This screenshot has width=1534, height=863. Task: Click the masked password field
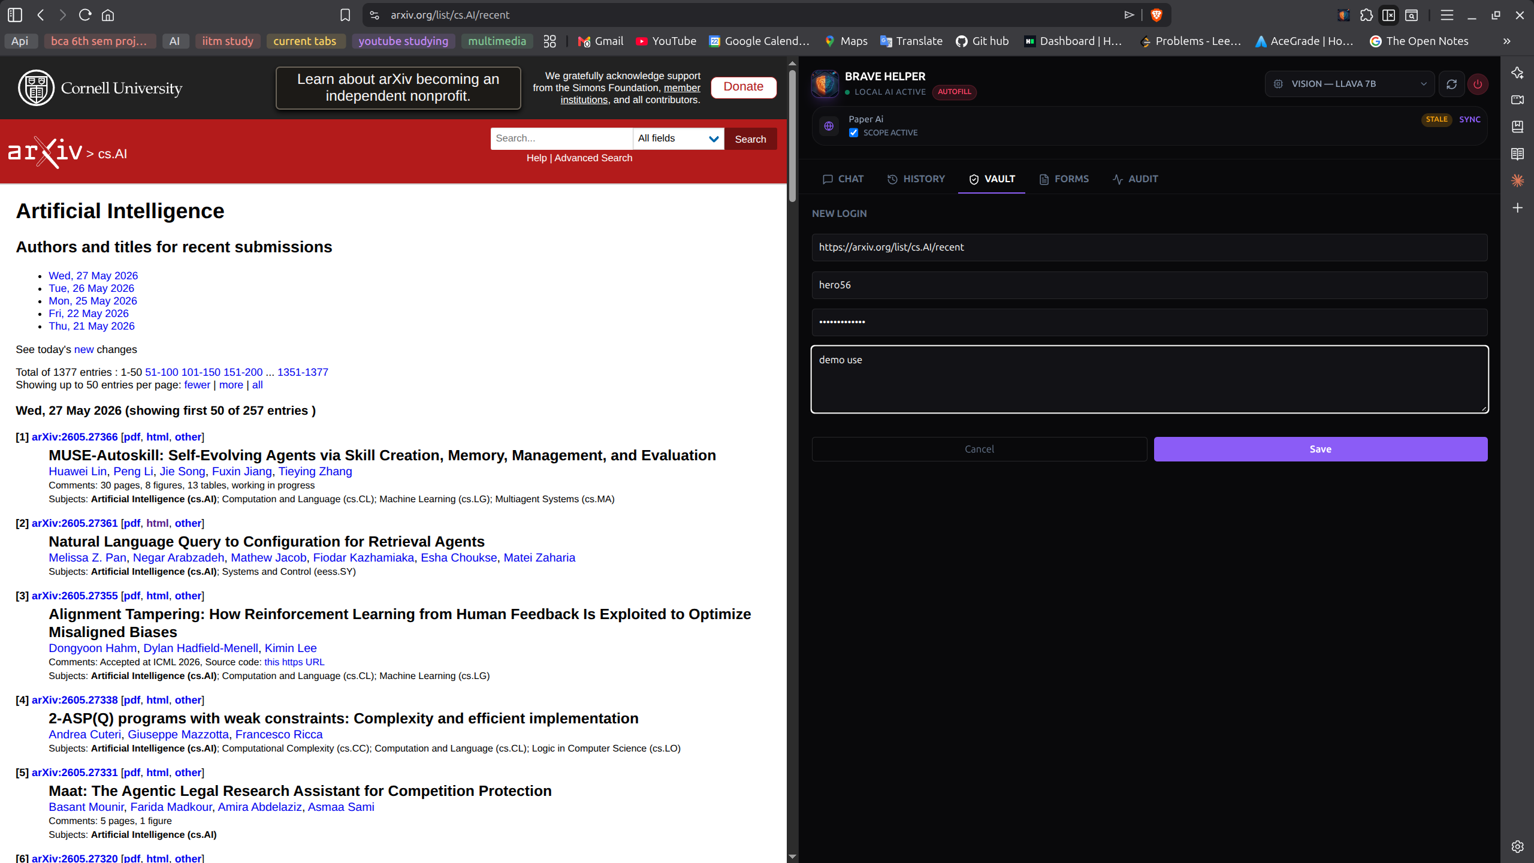point(1149,322)
